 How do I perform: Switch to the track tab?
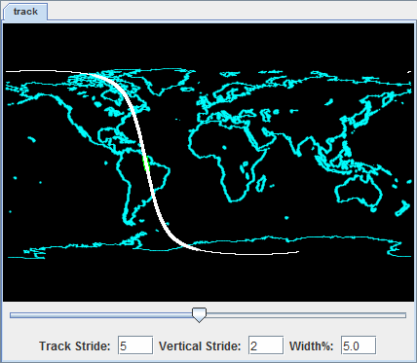[25, 12]
